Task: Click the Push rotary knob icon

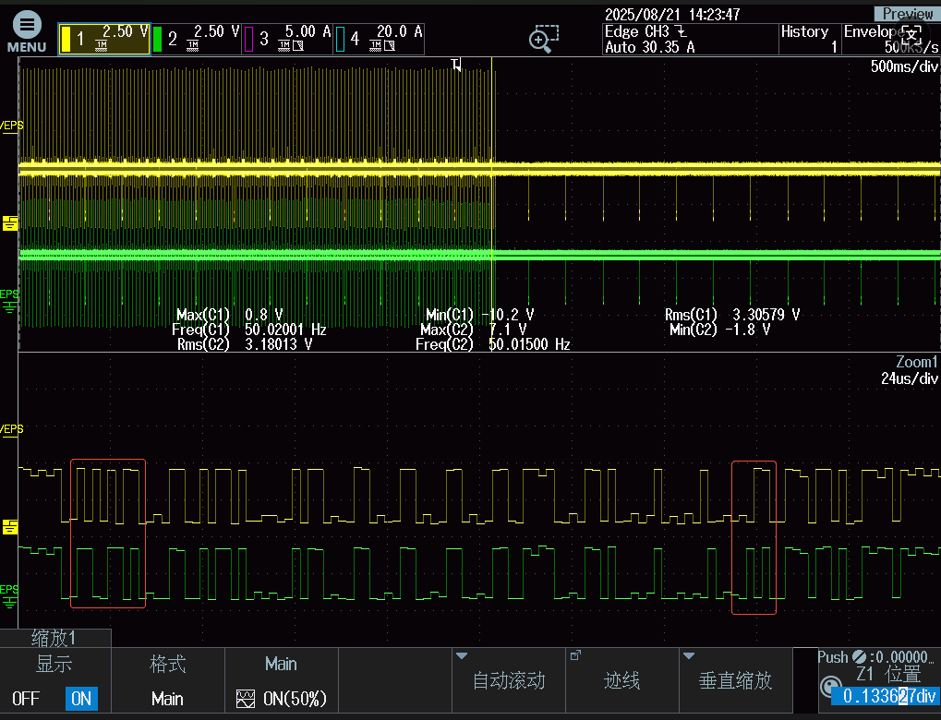Action: click(830, 687)
